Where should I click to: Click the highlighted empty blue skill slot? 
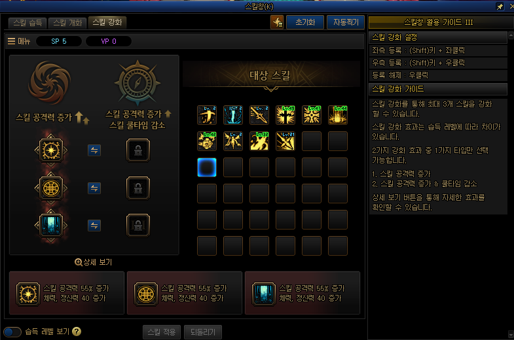(207, 167)
